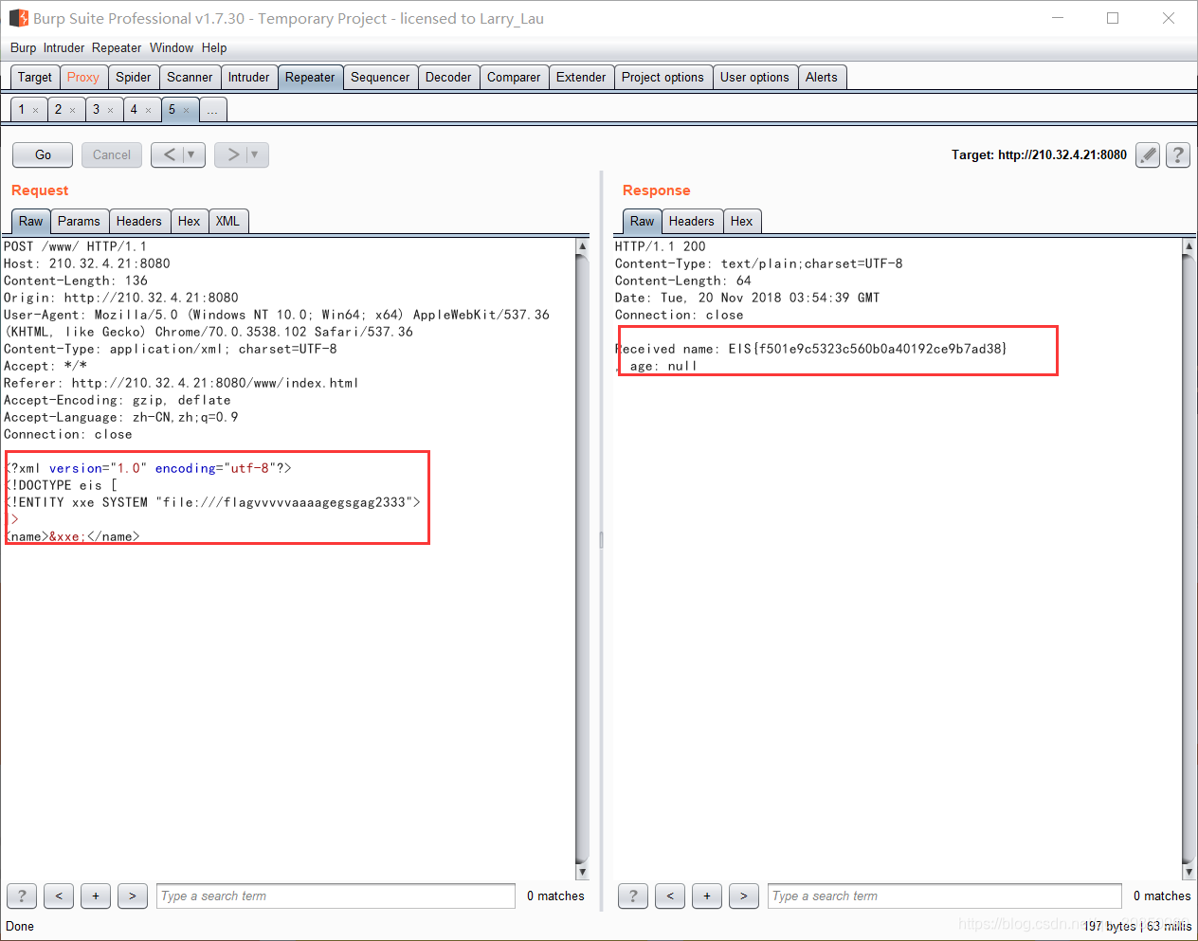Select Repeater sub-tab 1
The height and width of the screenshot is (941, 1198).
22,110
